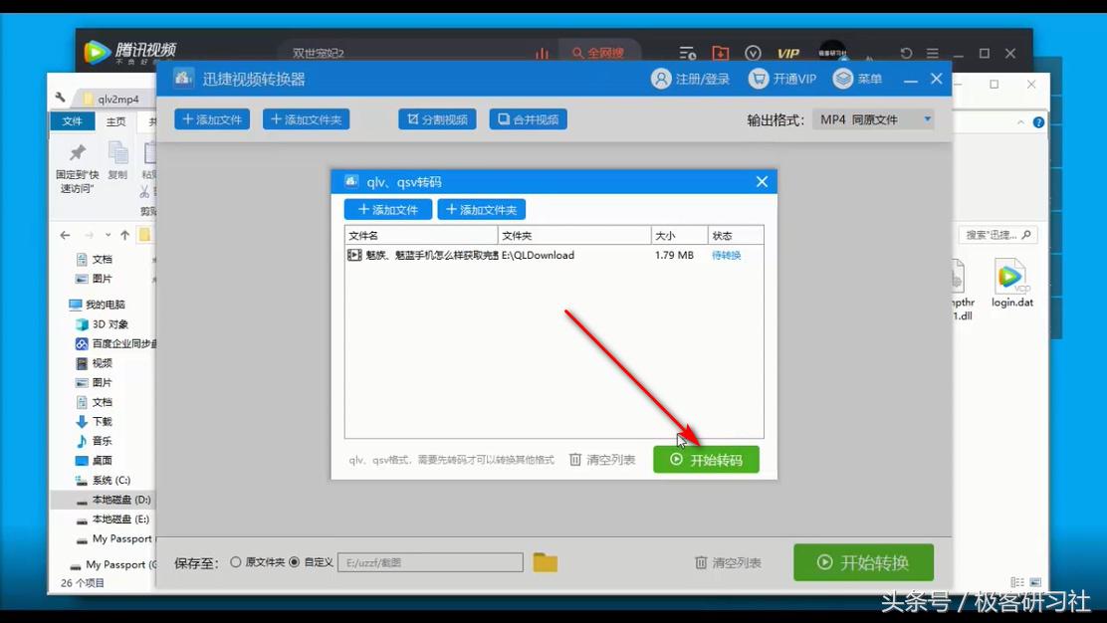Click main toolbar 添加文件 button
The image size is (1107, 623).
(x=212, y=119)
